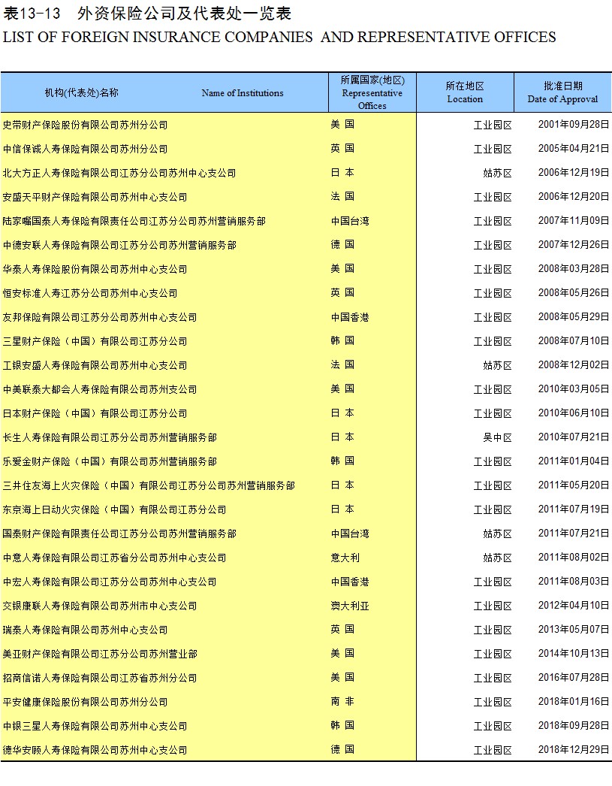Click the Name of Institutions header
612x786 pixels.
coord(243,92)
